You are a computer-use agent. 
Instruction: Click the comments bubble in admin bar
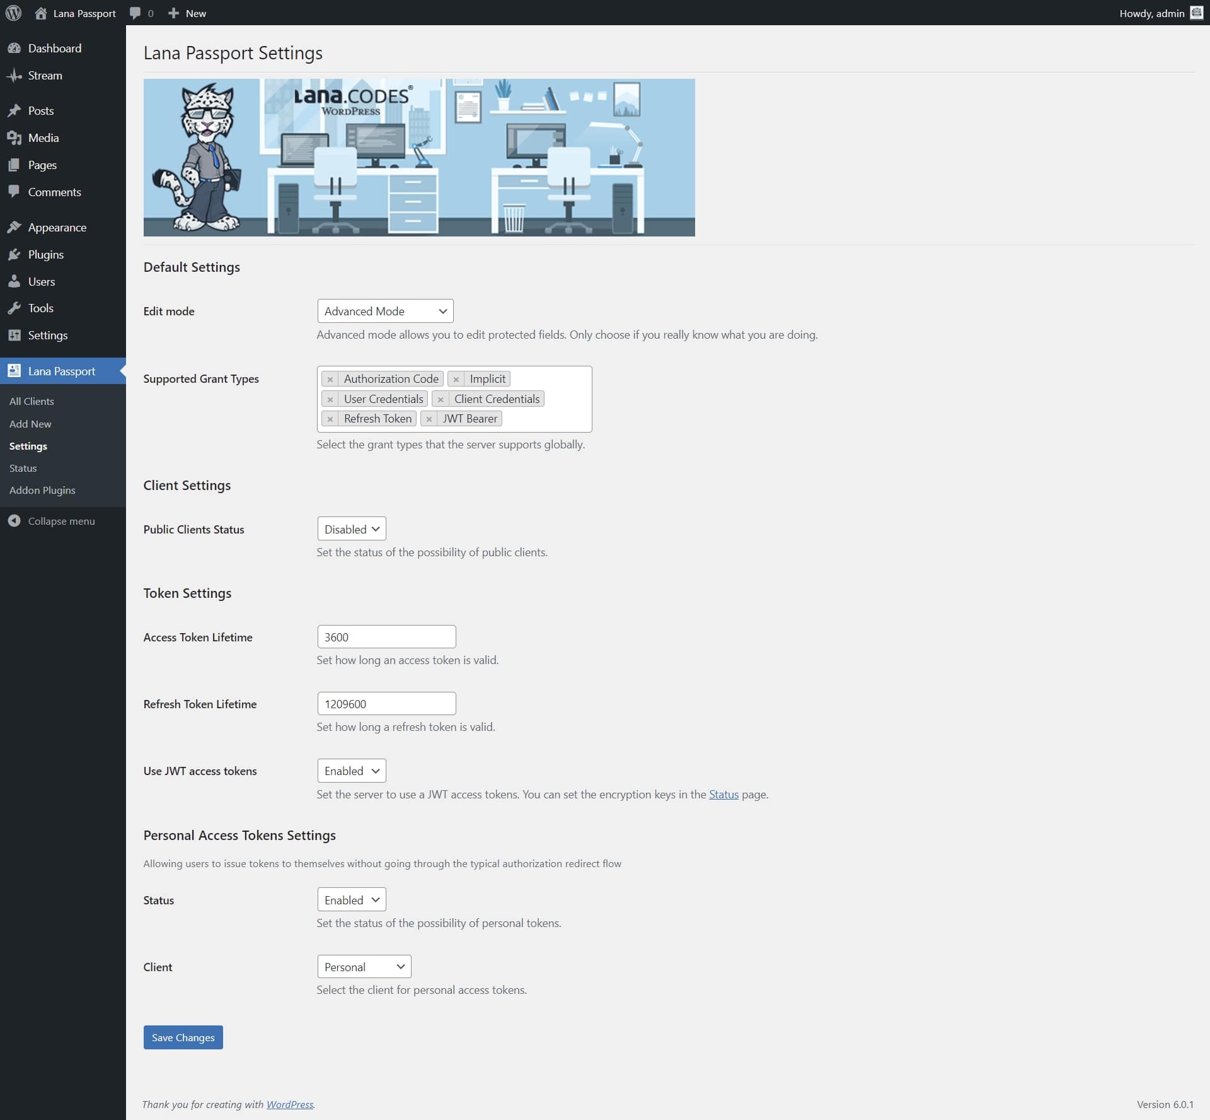[135, 13]
